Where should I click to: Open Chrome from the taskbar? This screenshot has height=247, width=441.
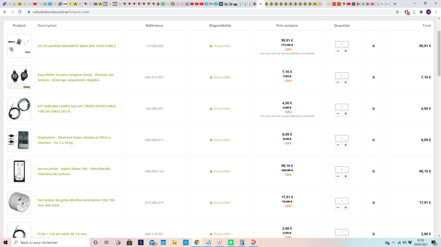point(197,243)
